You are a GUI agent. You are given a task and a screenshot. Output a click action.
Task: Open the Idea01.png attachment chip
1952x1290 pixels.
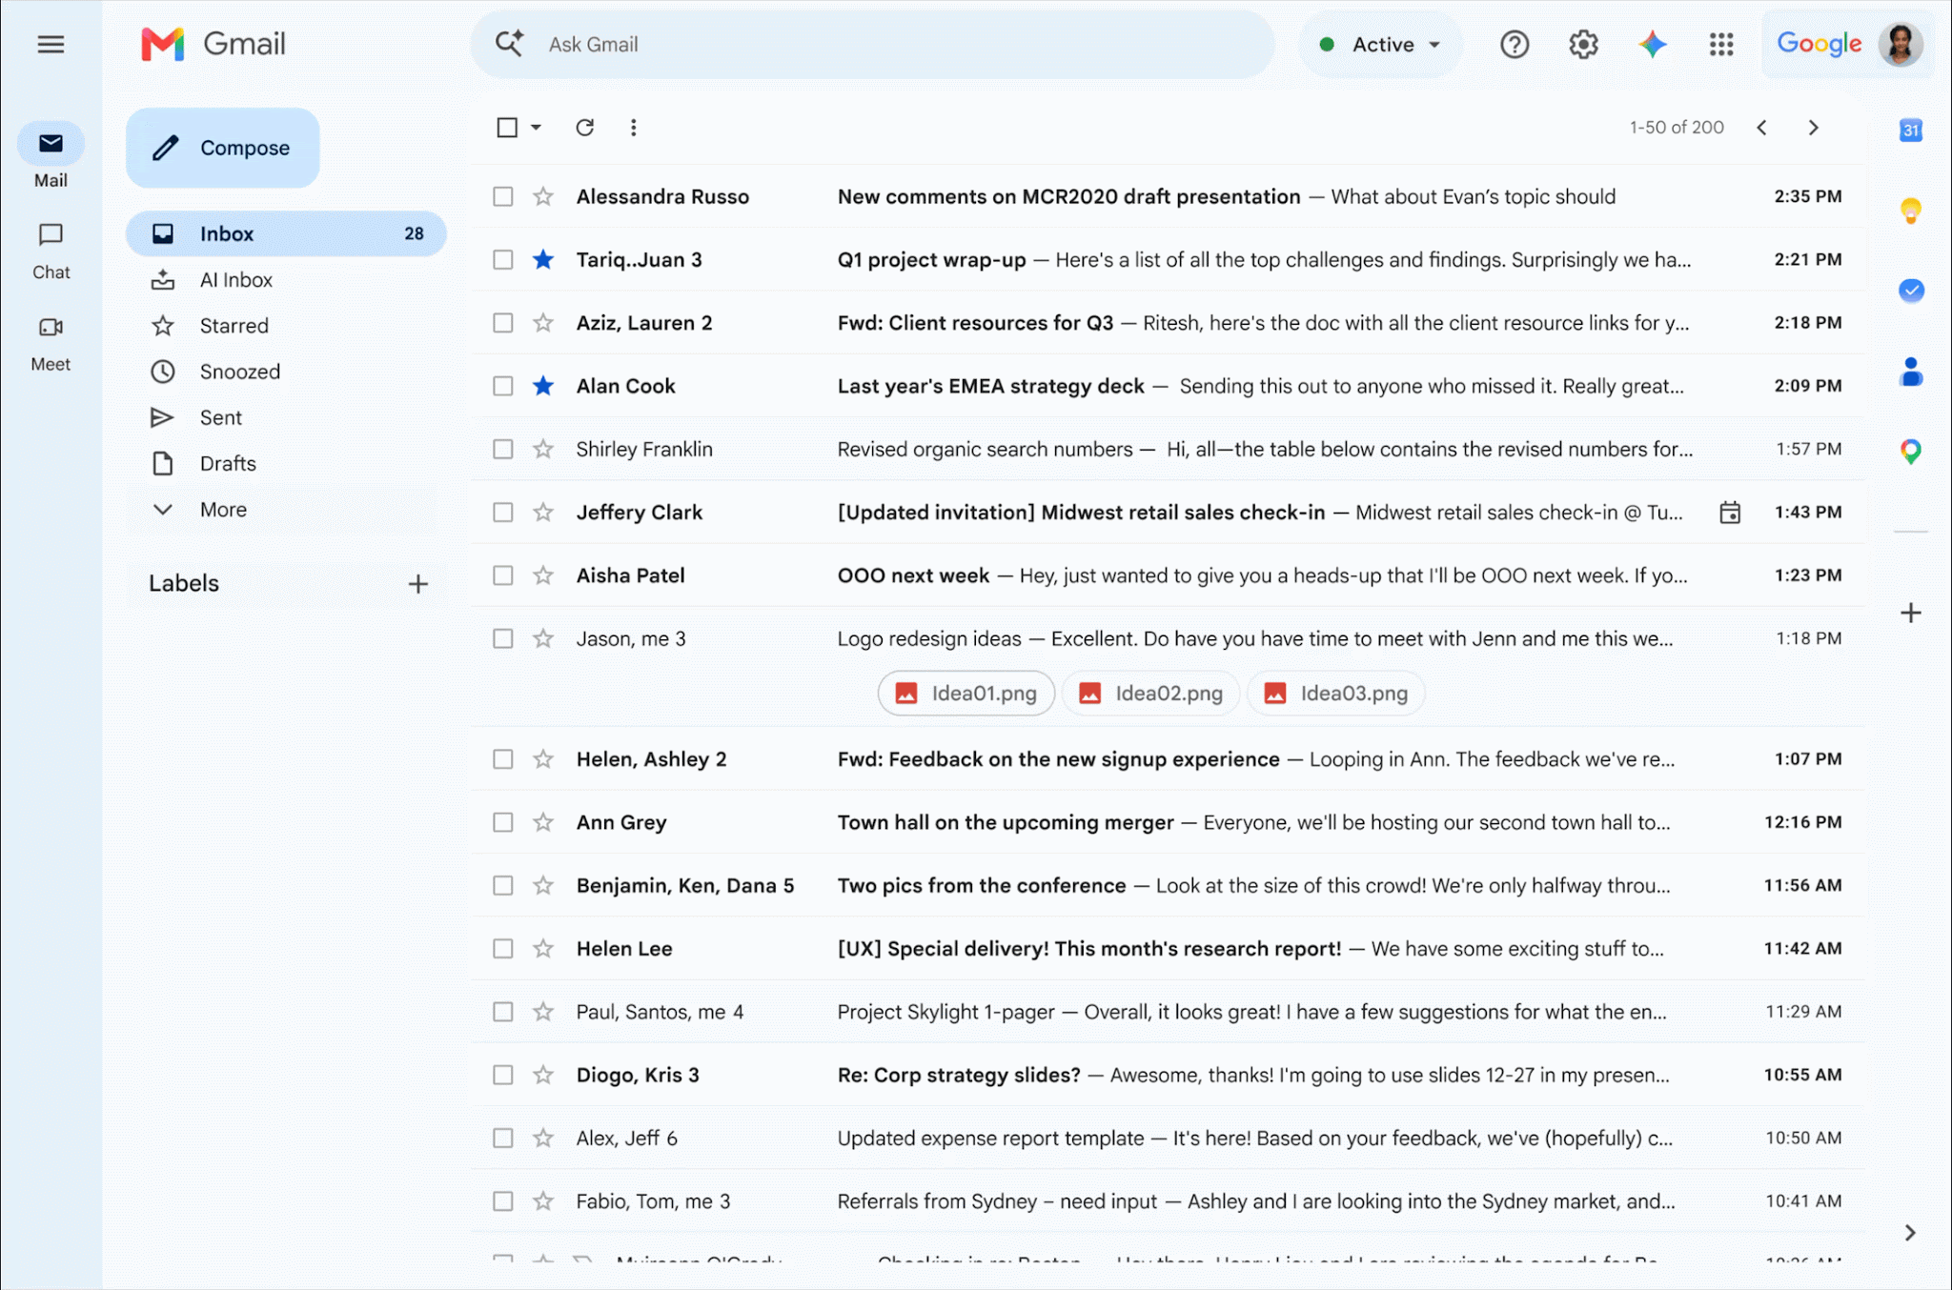[966, 694]
